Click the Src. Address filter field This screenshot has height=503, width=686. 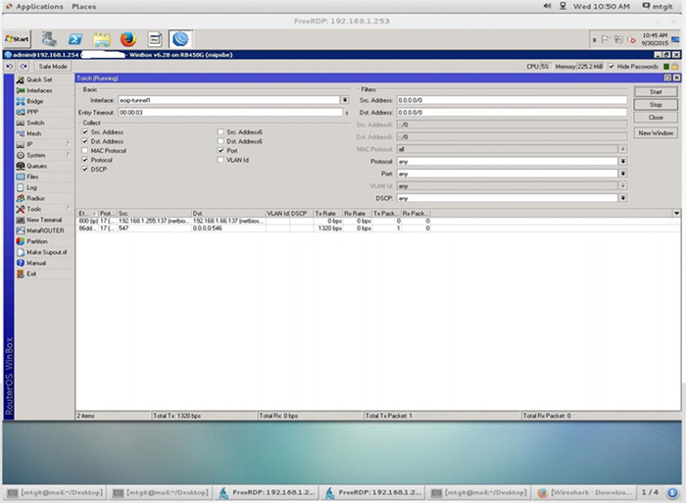[x=512, y=100]
